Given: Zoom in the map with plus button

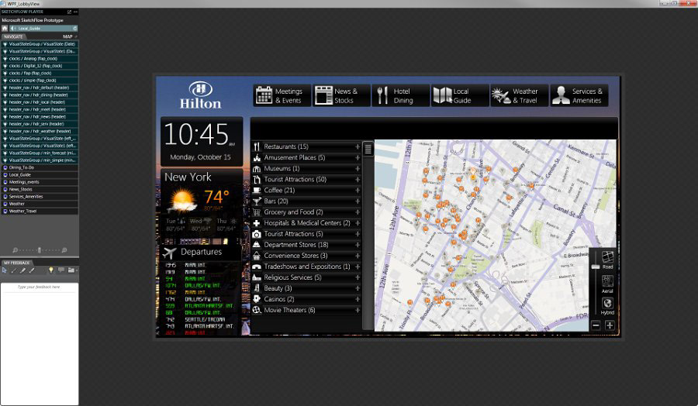Looking at the screenshot, I should pos(610,325).
